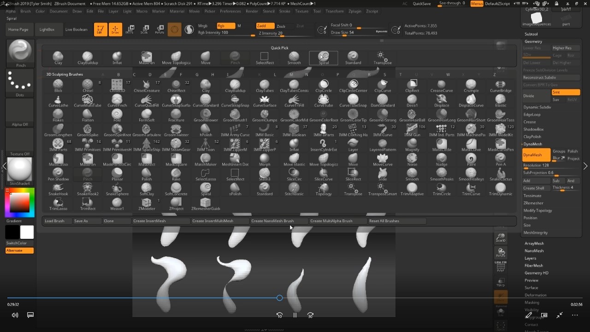Open the Zplugin menu

point(354,11)
